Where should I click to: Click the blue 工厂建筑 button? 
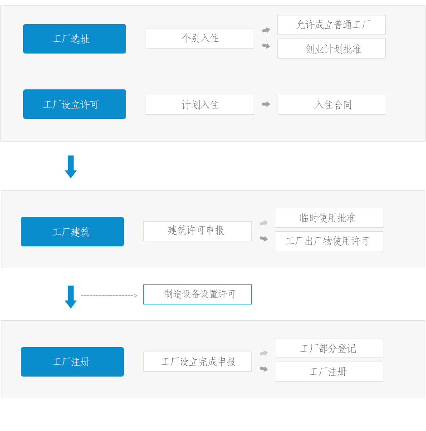click(72, 232)
